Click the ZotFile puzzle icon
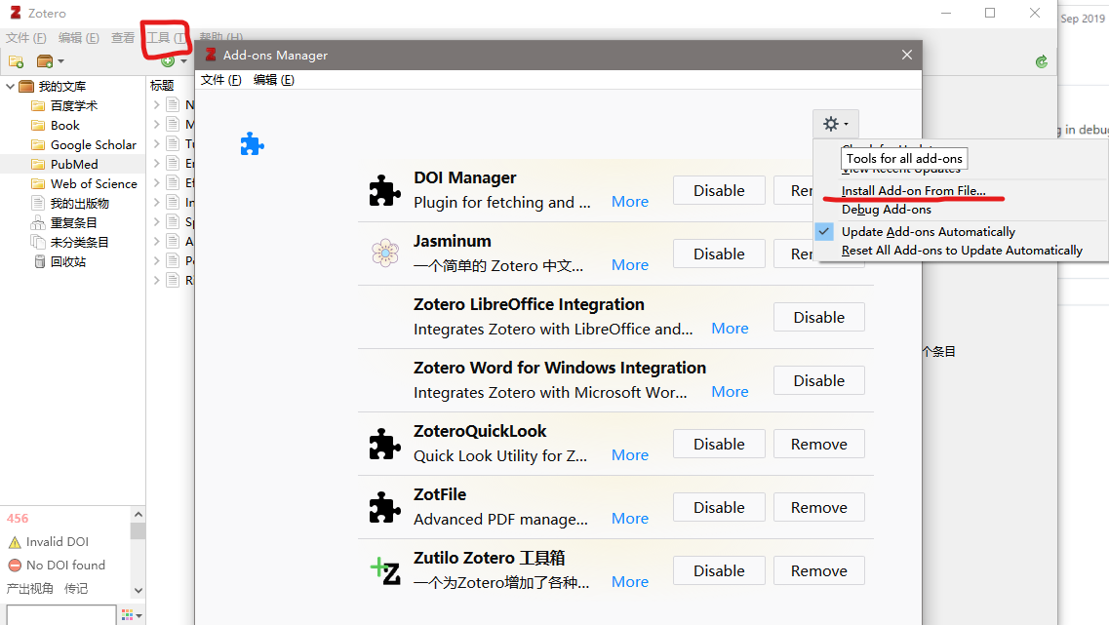The image size is (1109, 625). point(384,507)
